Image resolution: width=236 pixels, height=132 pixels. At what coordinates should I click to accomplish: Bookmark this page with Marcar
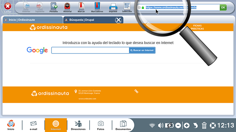81,7
